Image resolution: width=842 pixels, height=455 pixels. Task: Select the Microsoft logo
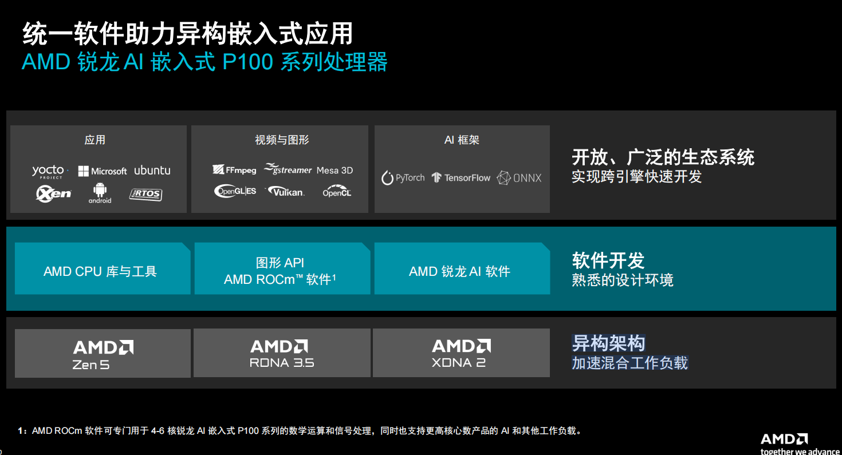(x=103, y=171)
